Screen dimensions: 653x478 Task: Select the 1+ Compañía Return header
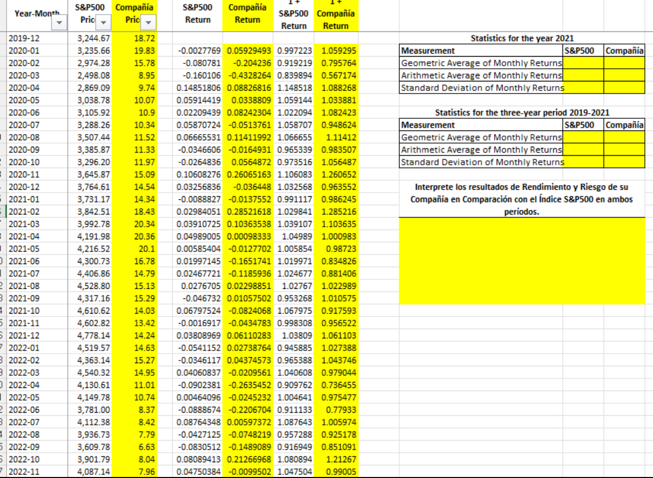tap(336, 14)
